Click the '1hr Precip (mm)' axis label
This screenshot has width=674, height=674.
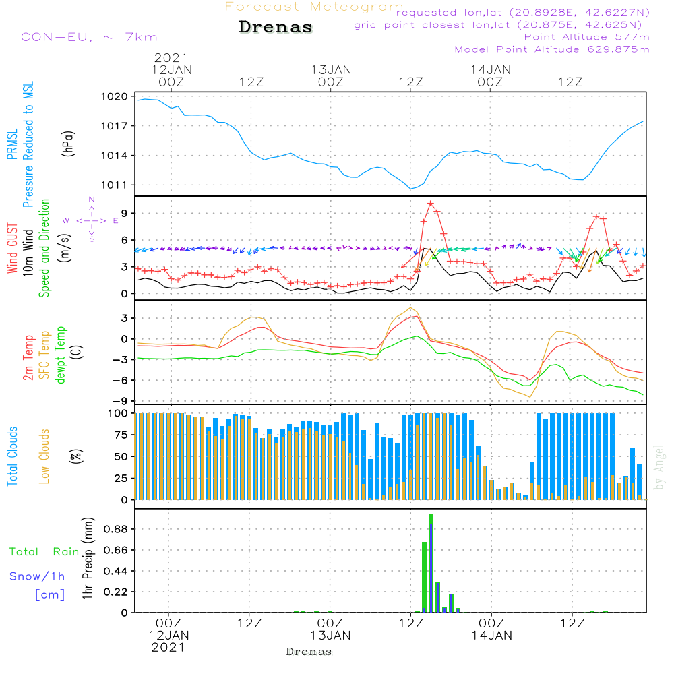point(88,558)
